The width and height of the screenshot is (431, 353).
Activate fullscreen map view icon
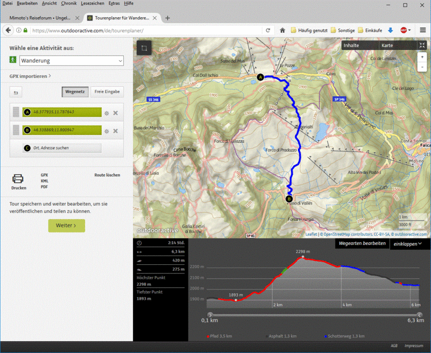[x=422, y=45]
